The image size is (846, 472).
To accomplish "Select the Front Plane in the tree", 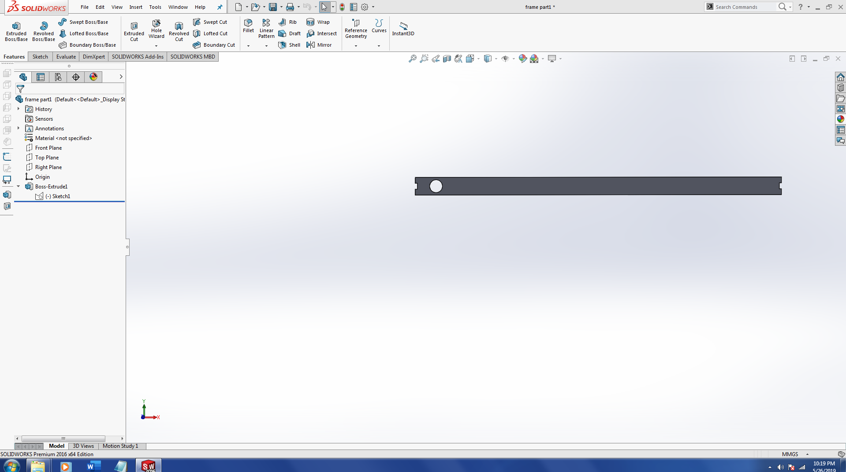I will pos(48,148).
